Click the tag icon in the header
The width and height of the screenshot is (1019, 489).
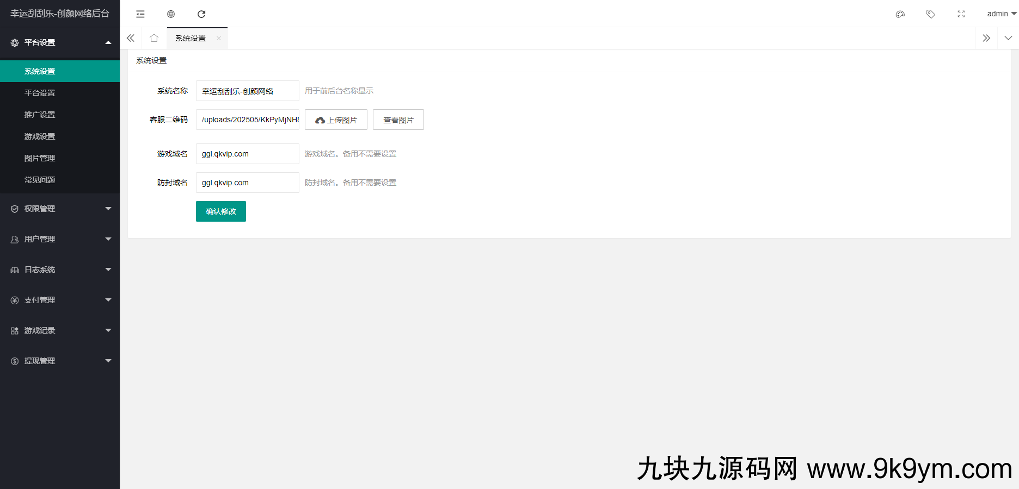pyautogui.click(x=930, y=14)
